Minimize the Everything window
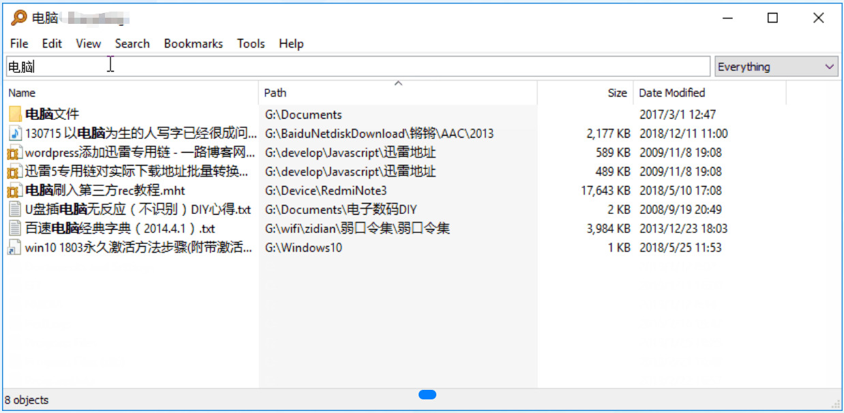The height and width of the screenshot is (413, 844). [727, 18]
